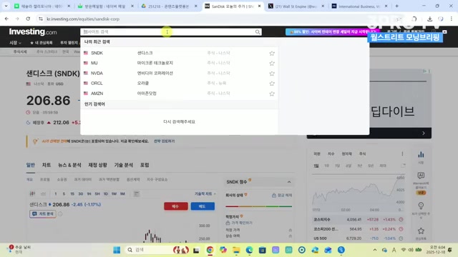The height and width of the screenshot is (257, 458).
Task: Switch to 뉴스 & 분석 tab
Action: tap(69, 165)
